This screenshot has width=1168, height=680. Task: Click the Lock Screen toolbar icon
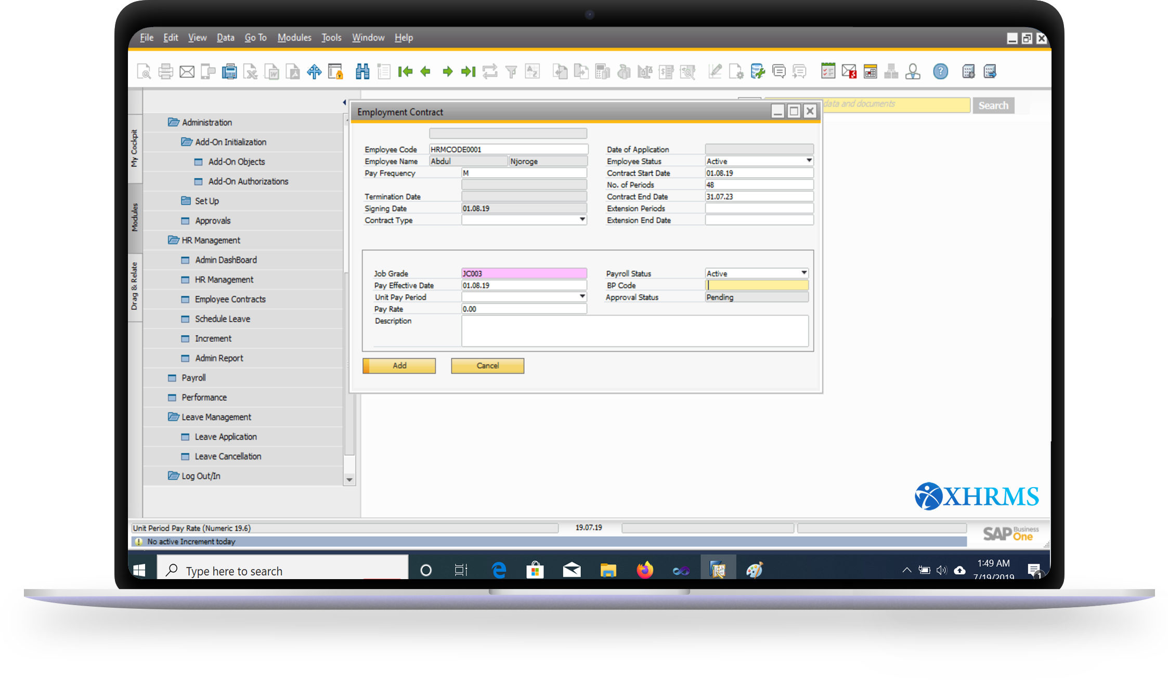(335, 72)
